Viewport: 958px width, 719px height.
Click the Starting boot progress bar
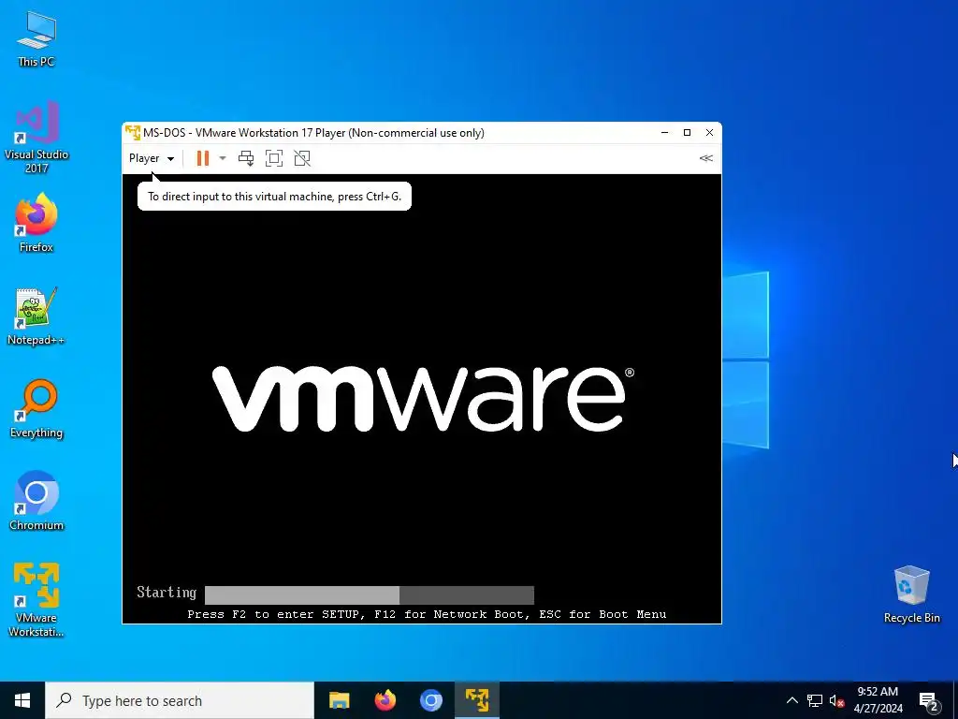pyautogui.click(x=369, y=594)
